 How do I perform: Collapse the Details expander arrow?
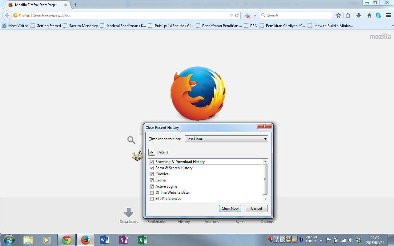coord(152,152)
